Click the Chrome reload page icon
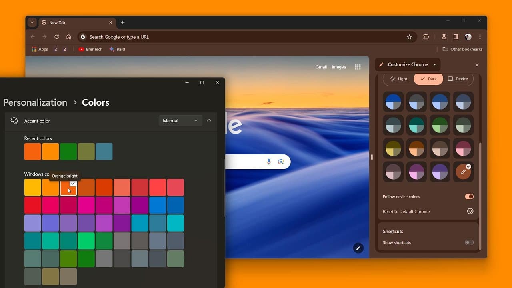512x288 pixels. click(x=57, y=37)
